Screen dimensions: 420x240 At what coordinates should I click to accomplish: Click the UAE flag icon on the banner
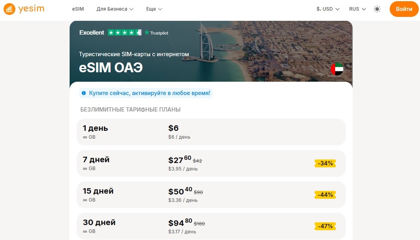tap(337, 69)
